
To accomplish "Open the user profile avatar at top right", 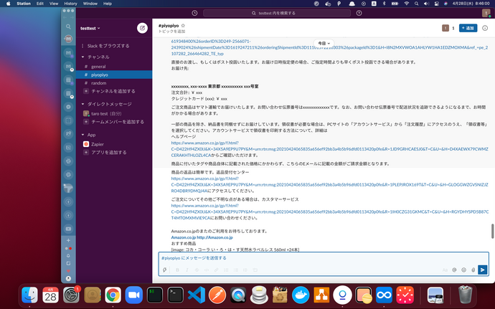I will point(486,13).
